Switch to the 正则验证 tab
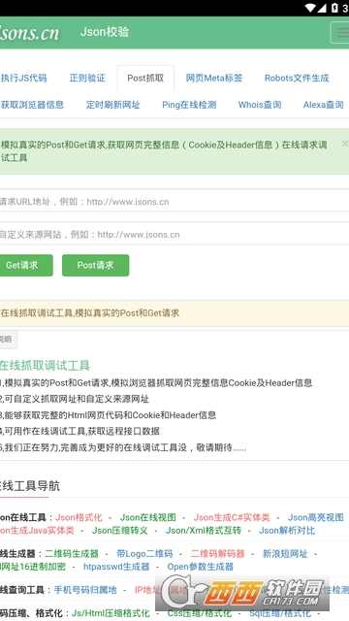349x621 pixels. tap(87, 78)
